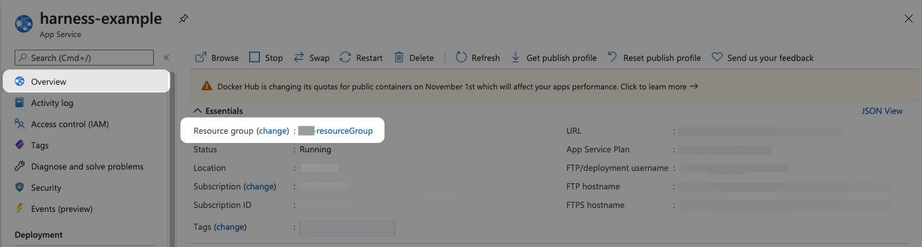Swap deployment slots
This screenshot has height=247, width=922.
tap(312, 58)
